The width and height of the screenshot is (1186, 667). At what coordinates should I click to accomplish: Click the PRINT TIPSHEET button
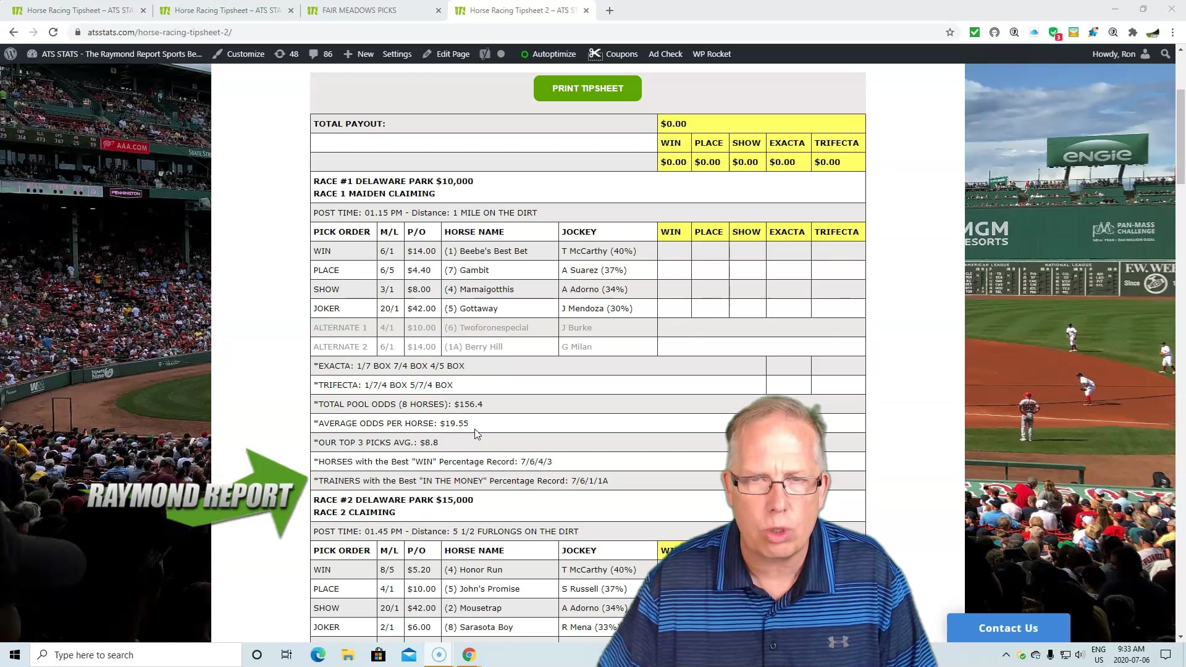587,88
